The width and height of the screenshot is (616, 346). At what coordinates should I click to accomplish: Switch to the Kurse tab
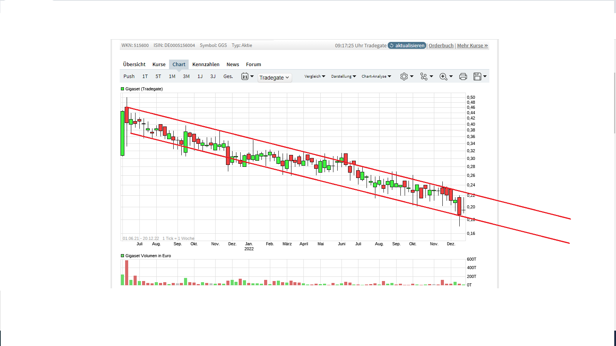159,64
